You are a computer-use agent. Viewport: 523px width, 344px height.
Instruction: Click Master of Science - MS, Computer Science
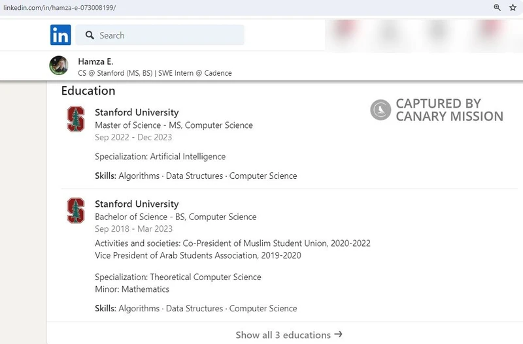174,125
